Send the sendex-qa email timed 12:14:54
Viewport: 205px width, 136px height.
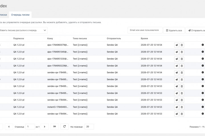pos(177,73)
